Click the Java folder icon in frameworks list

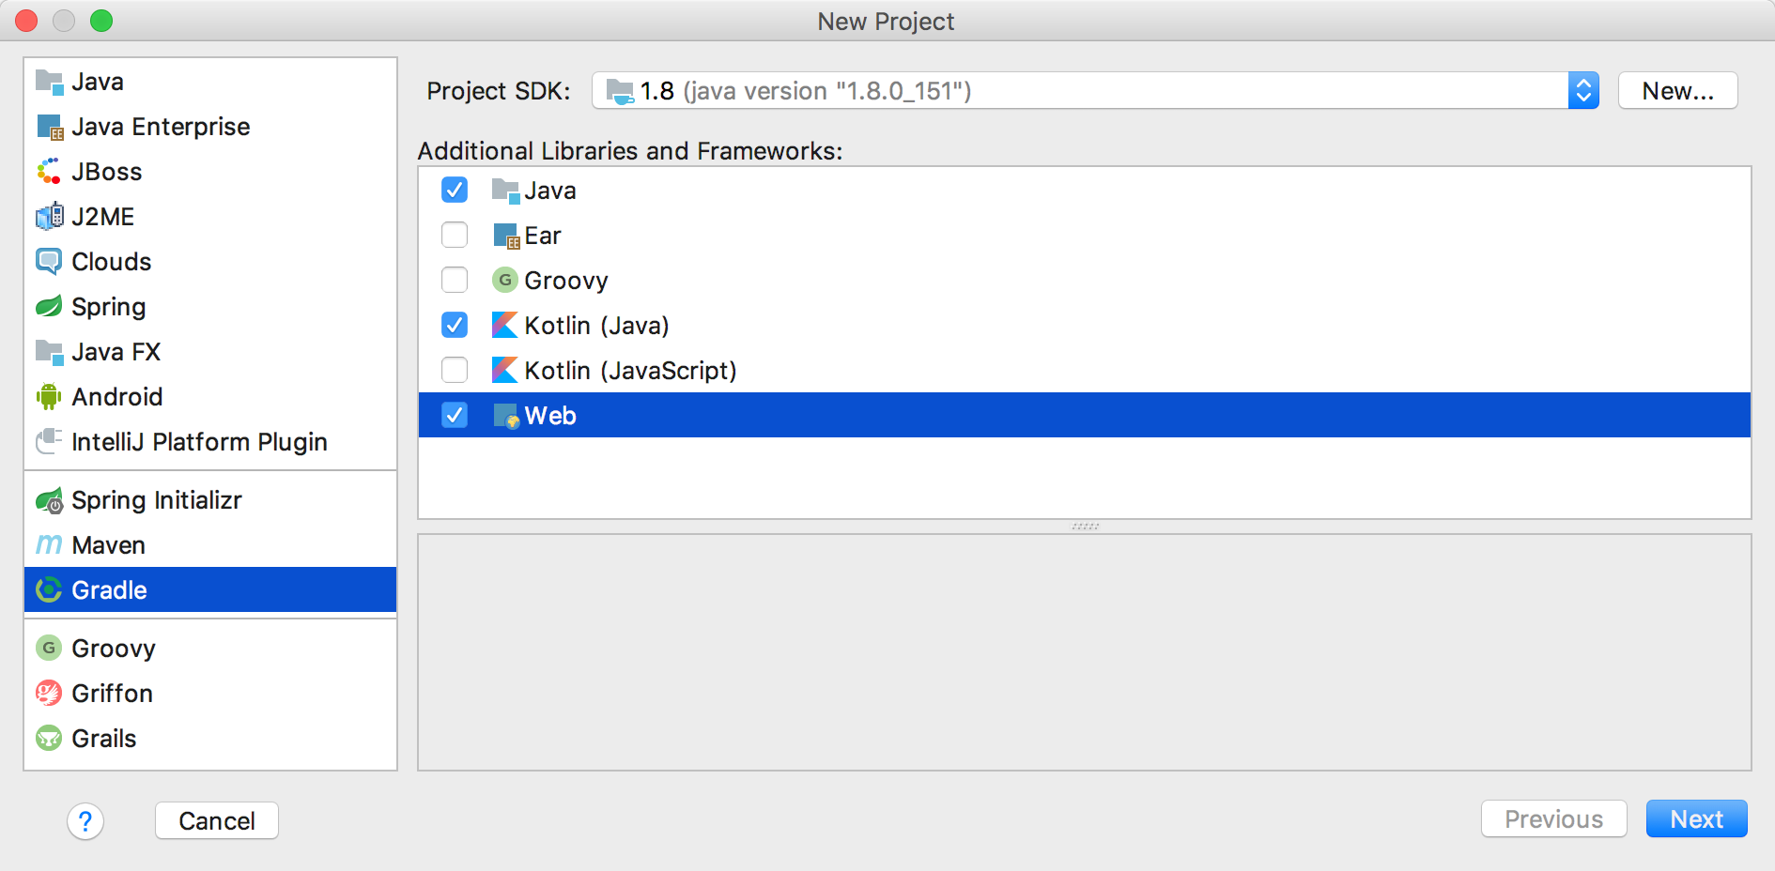[505, 191]
